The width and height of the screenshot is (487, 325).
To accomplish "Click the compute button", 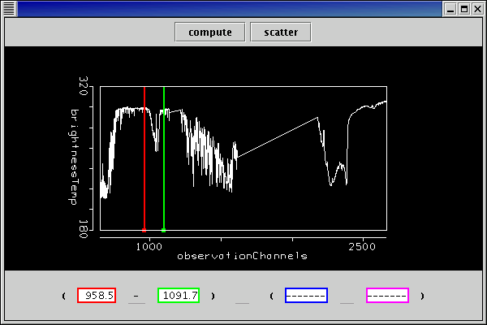I will pos(210,32).
